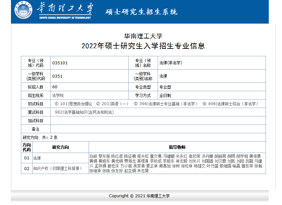
Task: Click the planned enrollment number 60
Action: [x=55, y=87]
